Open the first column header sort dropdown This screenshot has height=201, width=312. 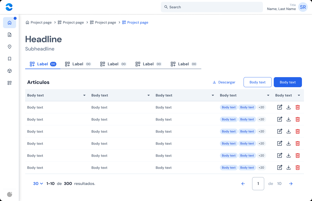(85, 95)
